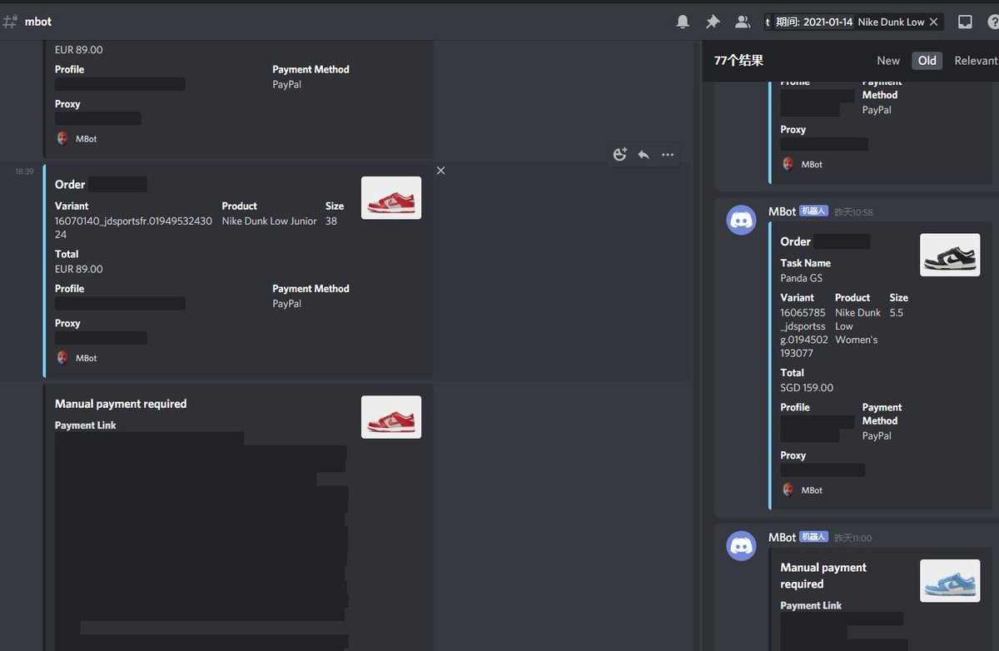This screenshot has width=999, height=651.
Task: Click the search field with Nike Dunk Low
Action: point(853,22)
